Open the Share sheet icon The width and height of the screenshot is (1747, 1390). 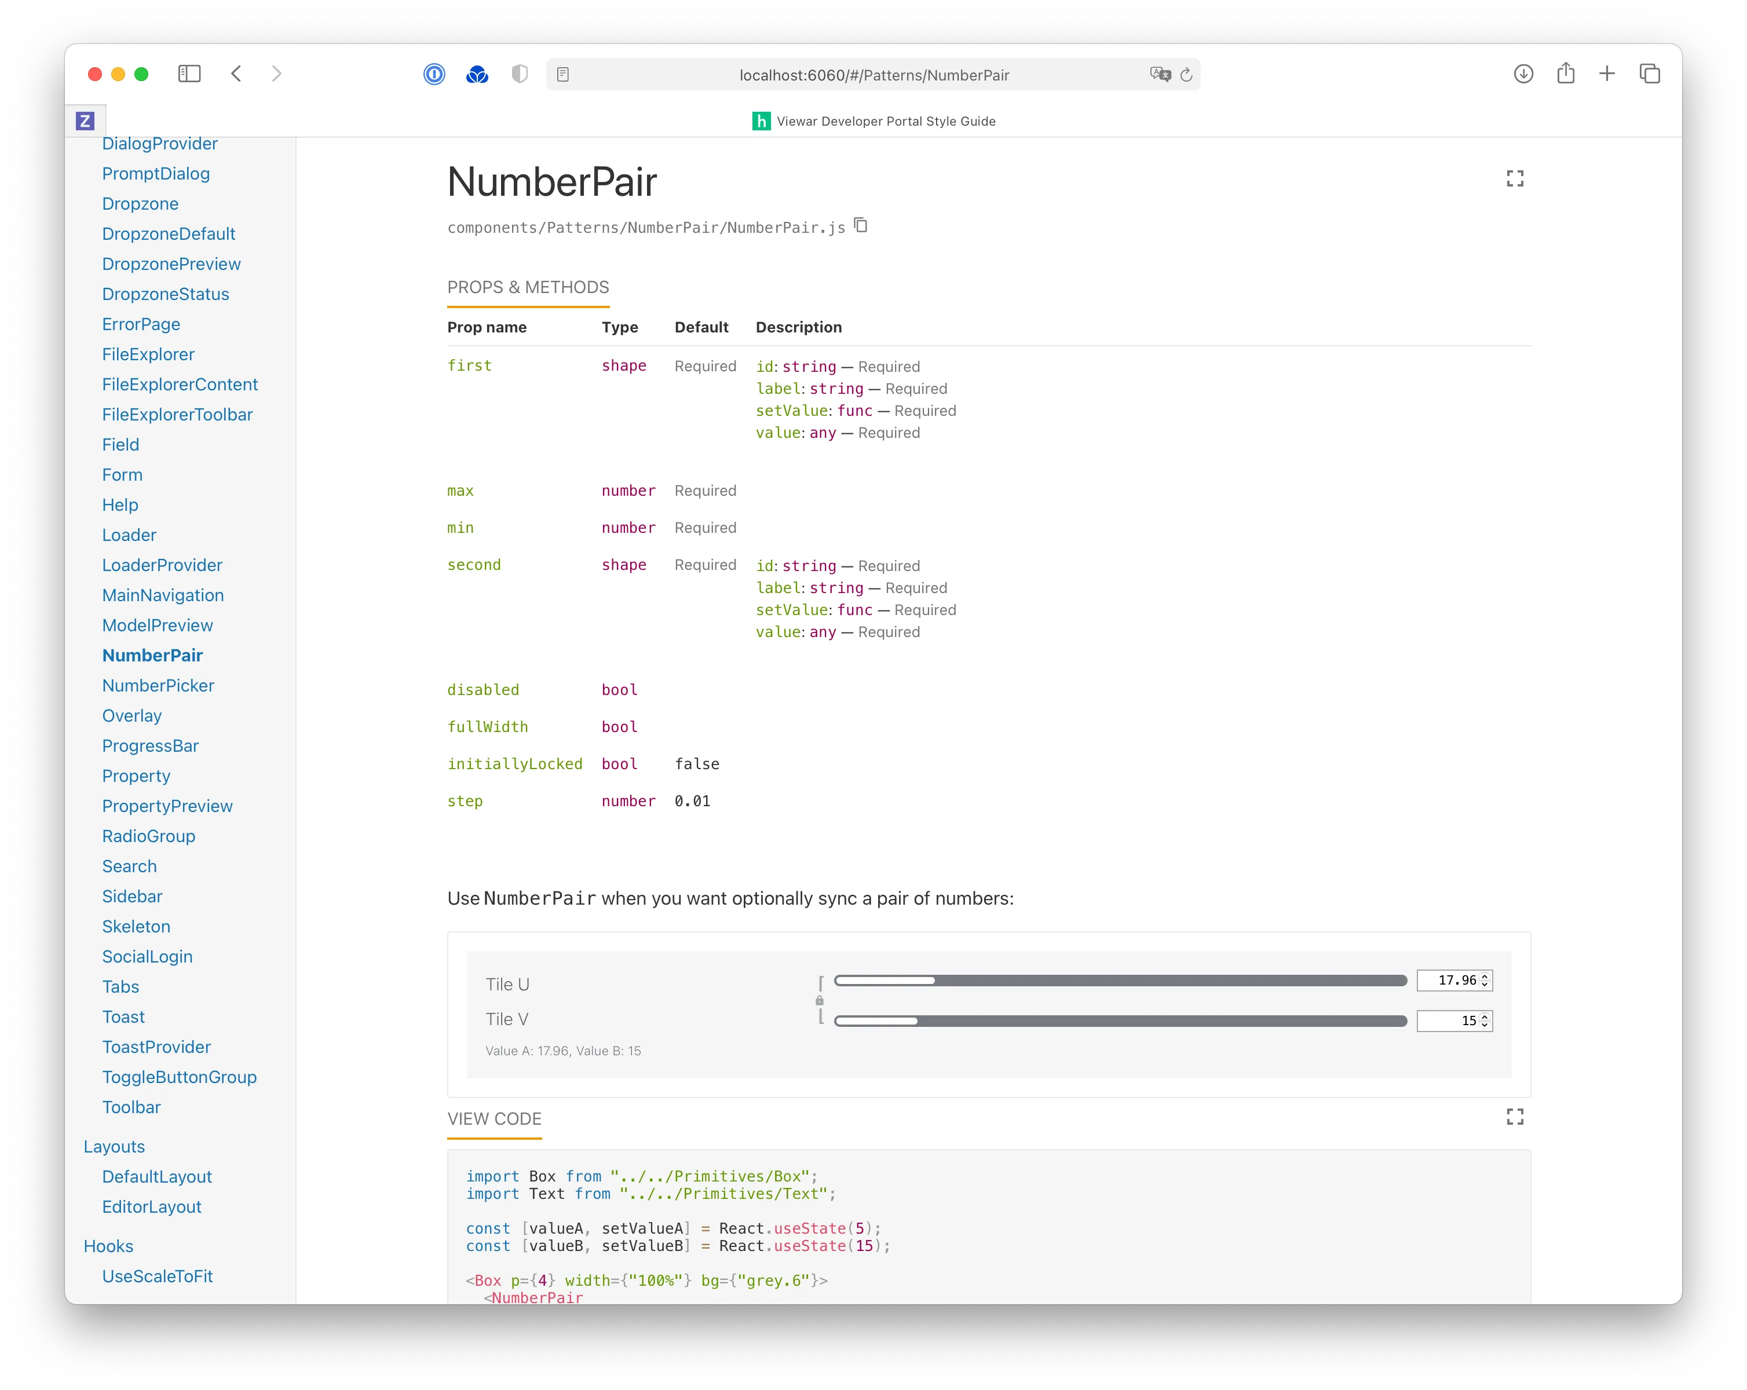[1566, 74]
